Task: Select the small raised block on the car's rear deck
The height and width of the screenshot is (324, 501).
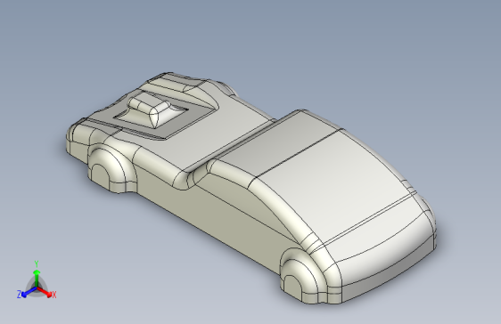Action: click(x=150, y=109)
